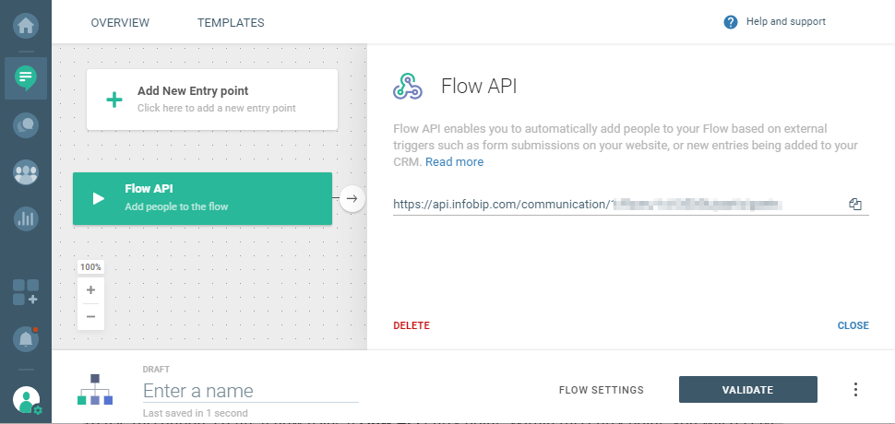895x424 pixels.
Task: Open the notifications bell icon
Action: [26, 339]
